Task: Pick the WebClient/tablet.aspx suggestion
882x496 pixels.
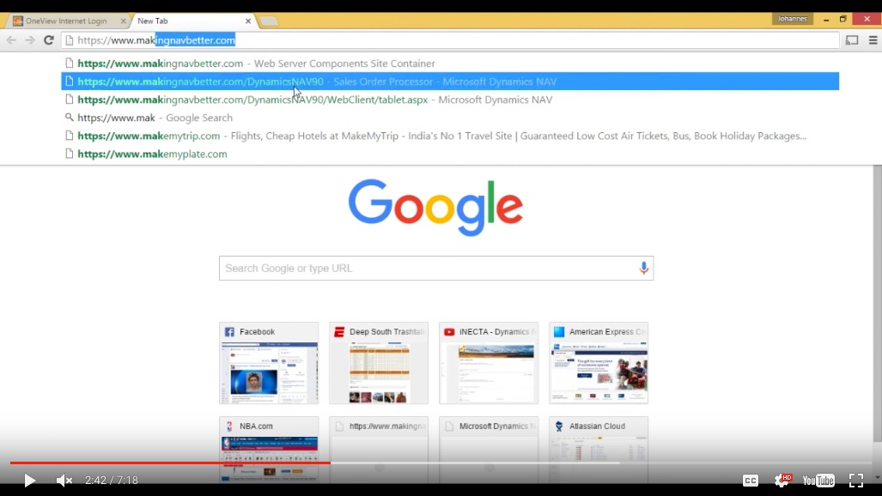Action: tap(450, 100)
